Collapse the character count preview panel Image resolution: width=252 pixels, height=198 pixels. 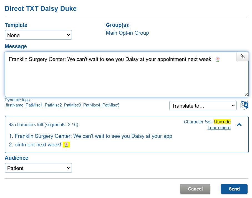point(239,125)
